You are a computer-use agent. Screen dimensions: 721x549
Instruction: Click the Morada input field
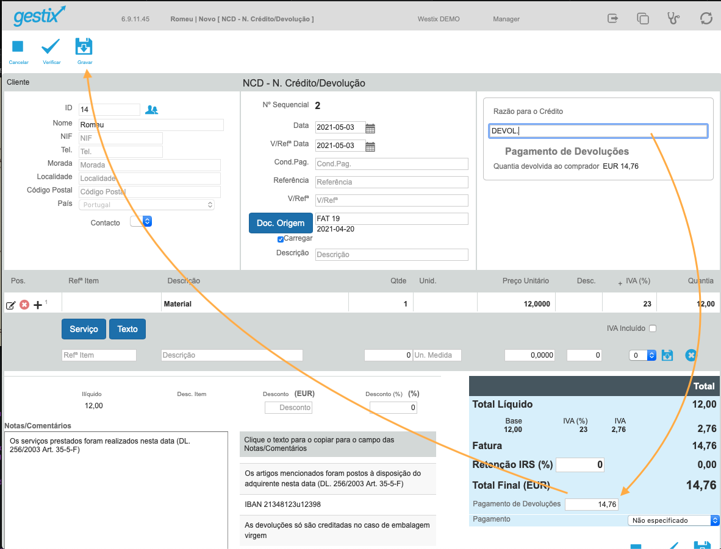pyautogui.click(x=149, y=165)
